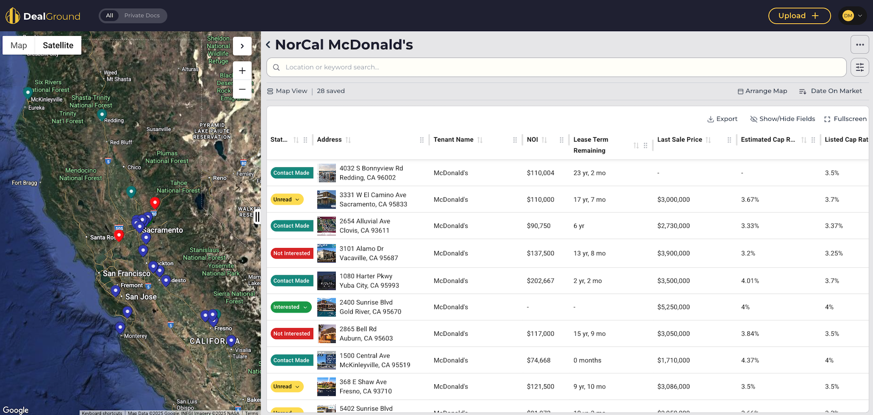This screenshot has width=873, height=415.
Task: Switch map to Map view
Action: click(19, 45)
